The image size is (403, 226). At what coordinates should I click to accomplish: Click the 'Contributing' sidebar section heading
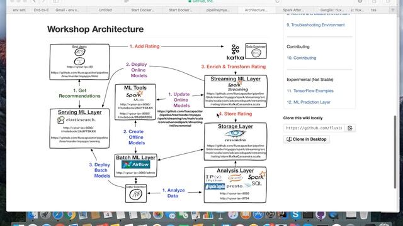click(x=298, y=46)
